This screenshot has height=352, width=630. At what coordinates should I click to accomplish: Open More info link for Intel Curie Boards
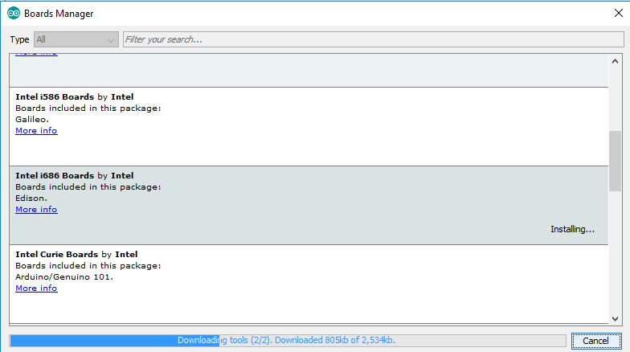[x=36, y=288]
